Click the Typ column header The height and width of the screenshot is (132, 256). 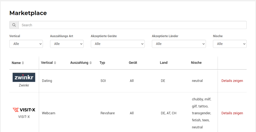click(x=102, y=63)
